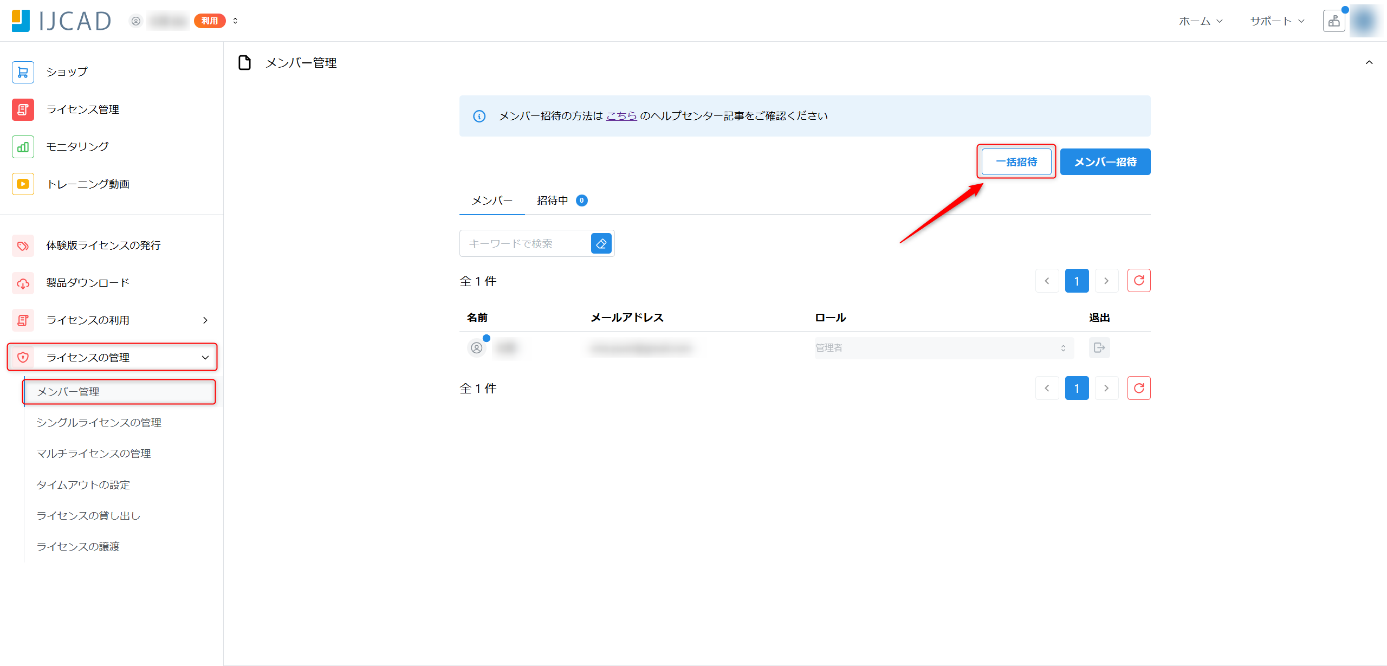Open トレーニング動画 label in the sidebar
This screenshot has width=1387, height=666.
click(88, 184)
